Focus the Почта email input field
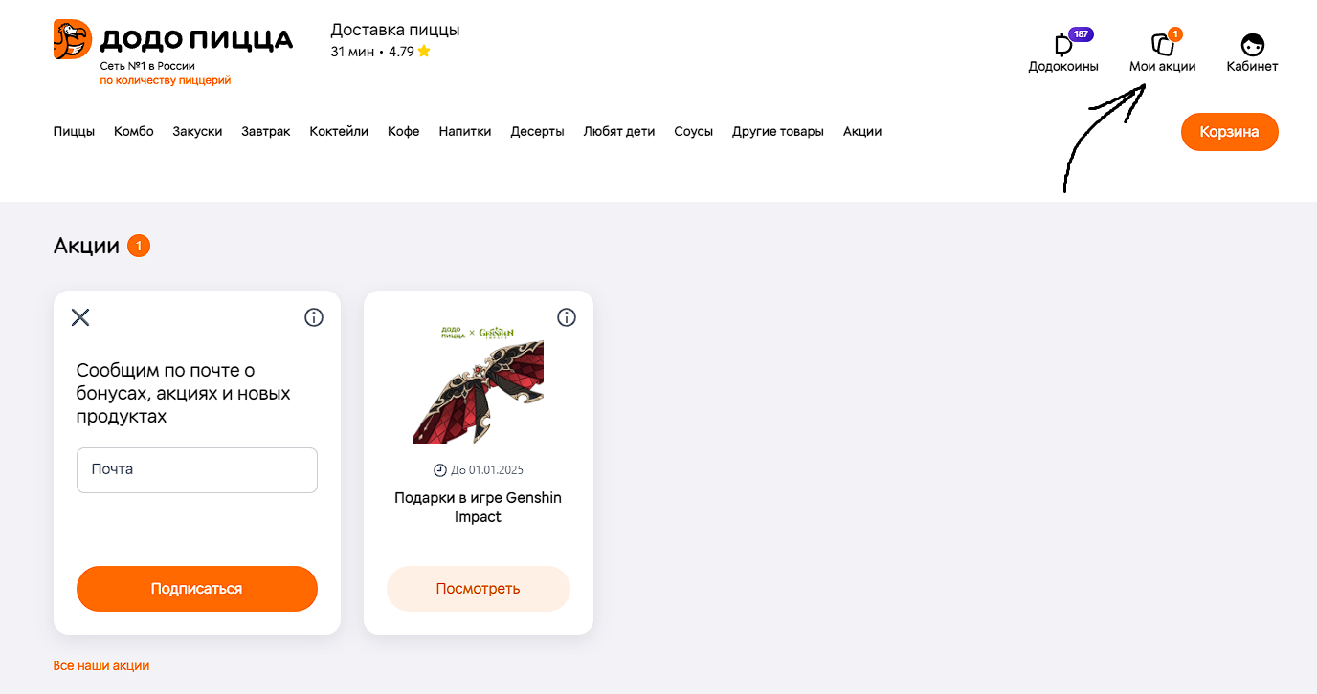This screenshot has width=1317, height=694. pyautogui.click(x=197, y=470)
